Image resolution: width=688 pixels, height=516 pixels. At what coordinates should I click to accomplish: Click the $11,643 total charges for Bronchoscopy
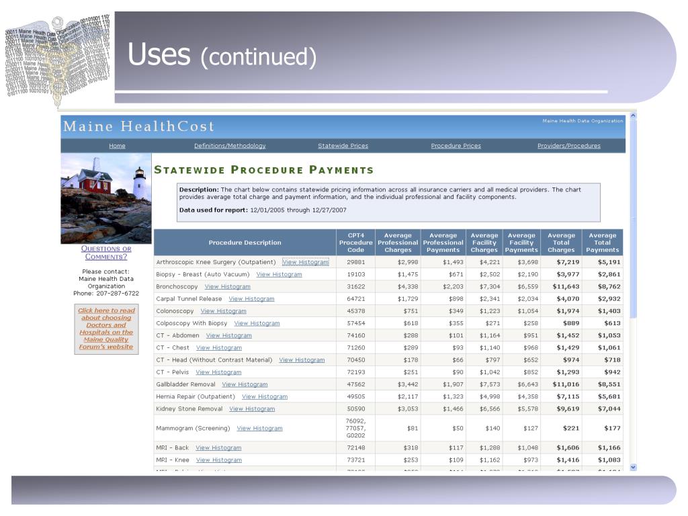point(566,286)
